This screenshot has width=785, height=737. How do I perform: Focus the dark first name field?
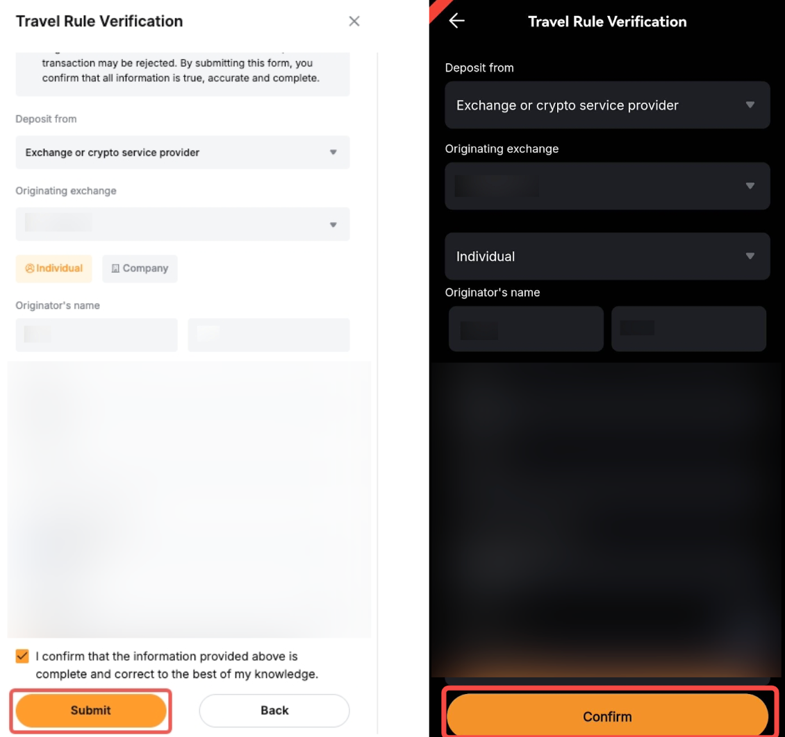point(526,329)
